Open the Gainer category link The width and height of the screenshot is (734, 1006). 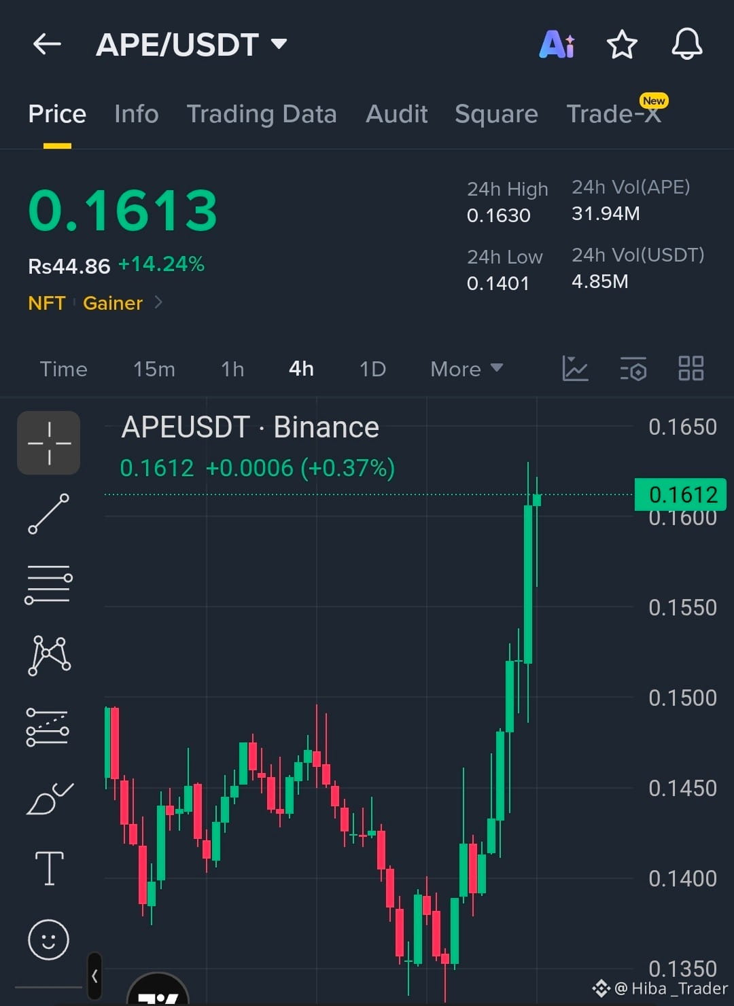click(113, 303)
